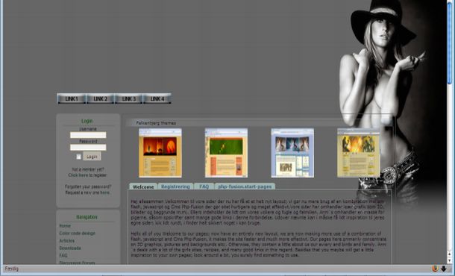The width and height of the screenshot is (455, 276).
Task: Open the LINK 3 navigation button
Action: (x=128, y=98)
